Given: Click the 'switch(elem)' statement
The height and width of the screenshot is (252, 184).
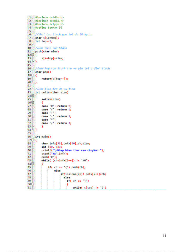Looking at the screenshot, I should click(x=51, y=99).
